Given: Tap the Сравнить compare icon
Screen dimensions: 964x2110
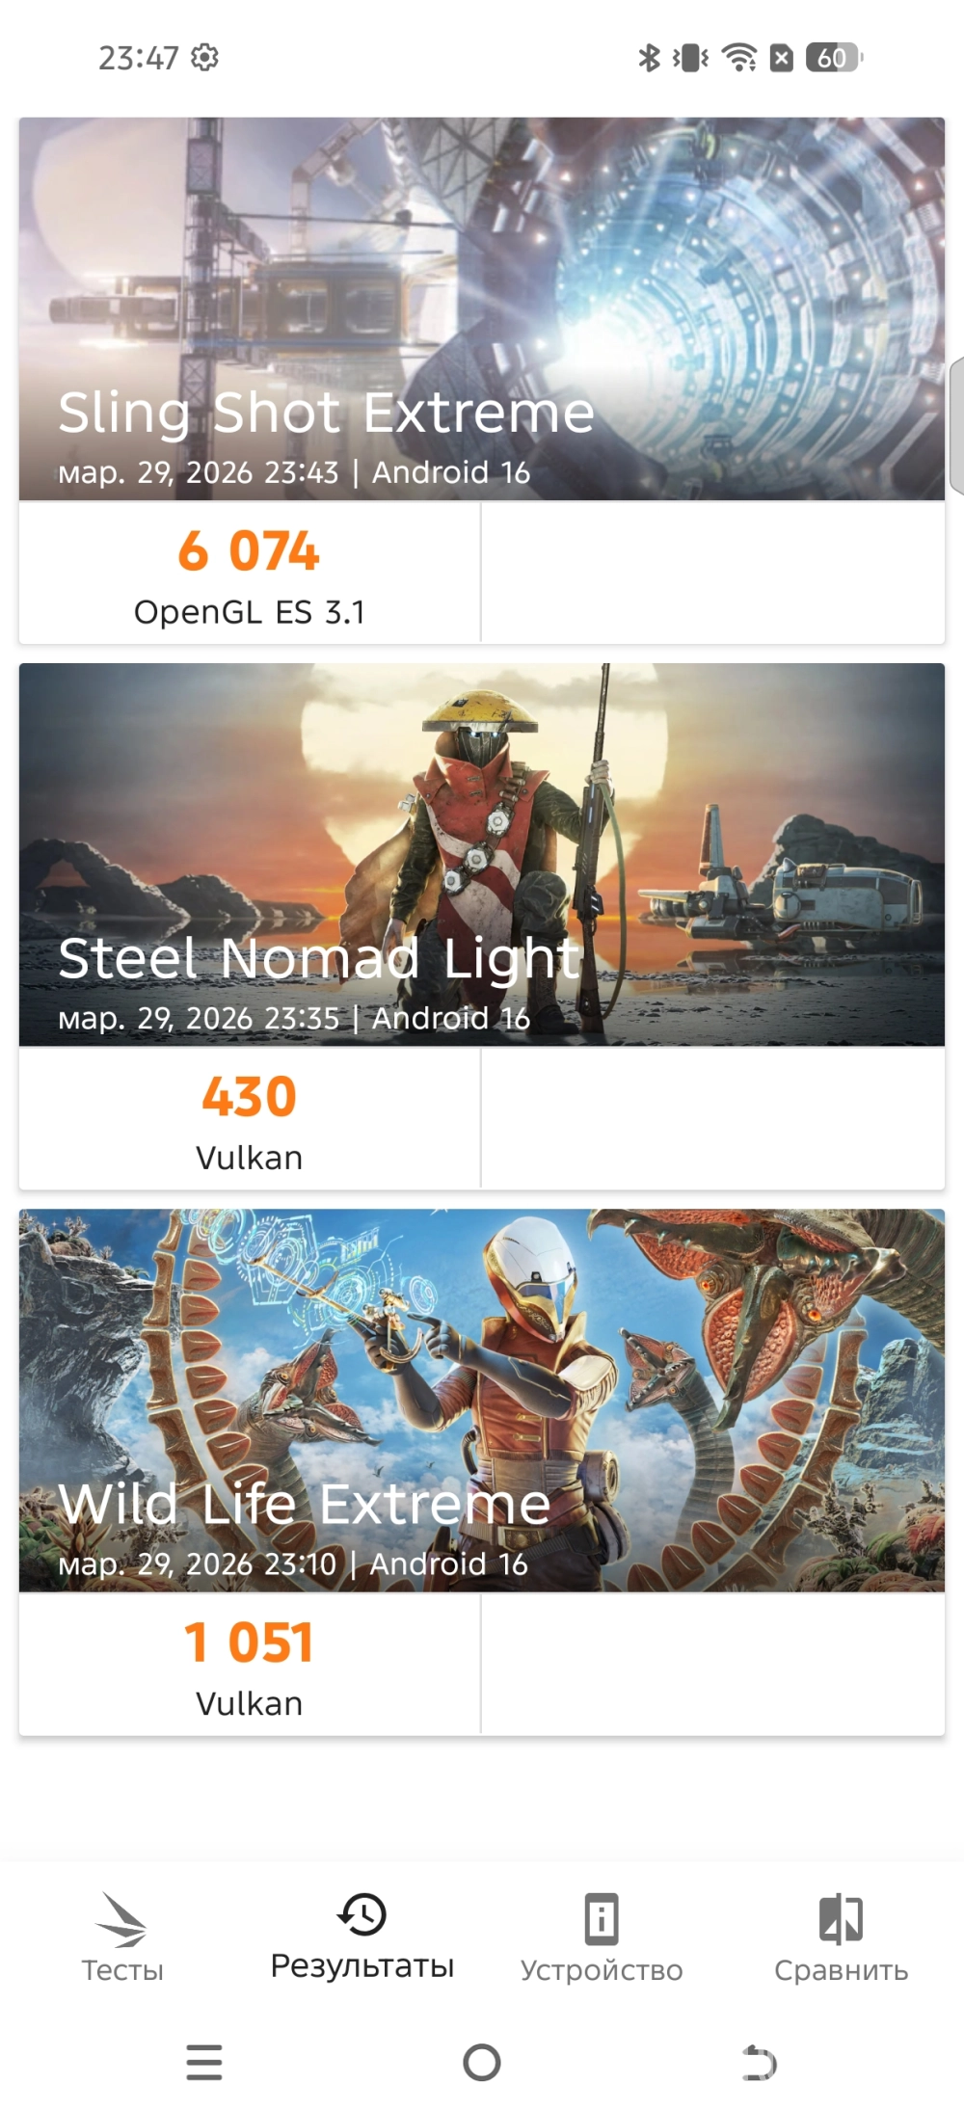Looking at the screenshot, I should click(x=841, y=1918).
